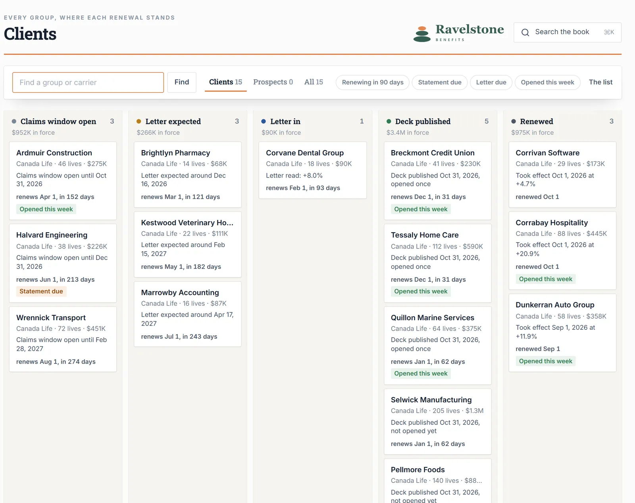Open the Ardmuir Construction card
This screenshot has width=635, height=503.
[x=63, y=181]
